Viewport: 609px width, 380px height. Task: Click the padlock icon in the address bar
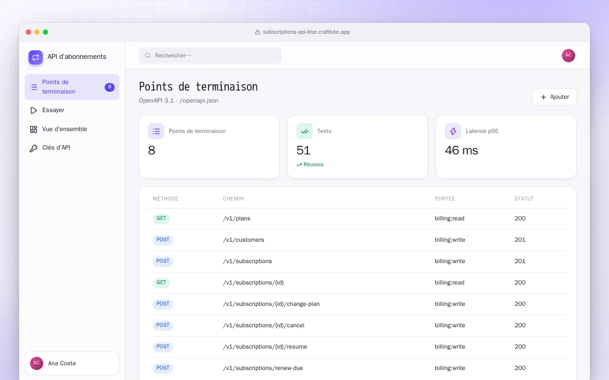coord(258,32)
